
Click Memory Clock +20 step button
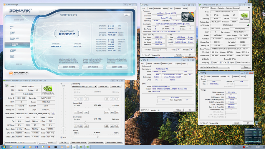tap(107, 112)
